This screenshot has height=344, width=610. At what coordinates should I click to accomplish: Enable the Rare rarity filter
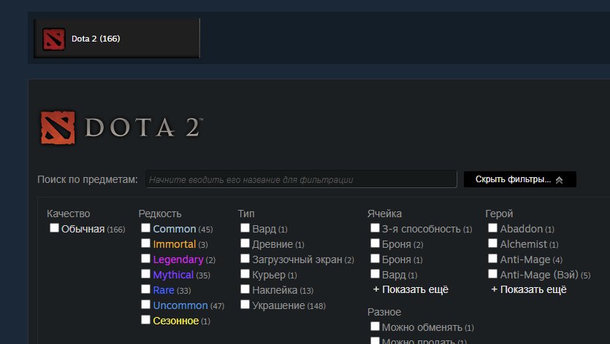[x=146, y=290]
